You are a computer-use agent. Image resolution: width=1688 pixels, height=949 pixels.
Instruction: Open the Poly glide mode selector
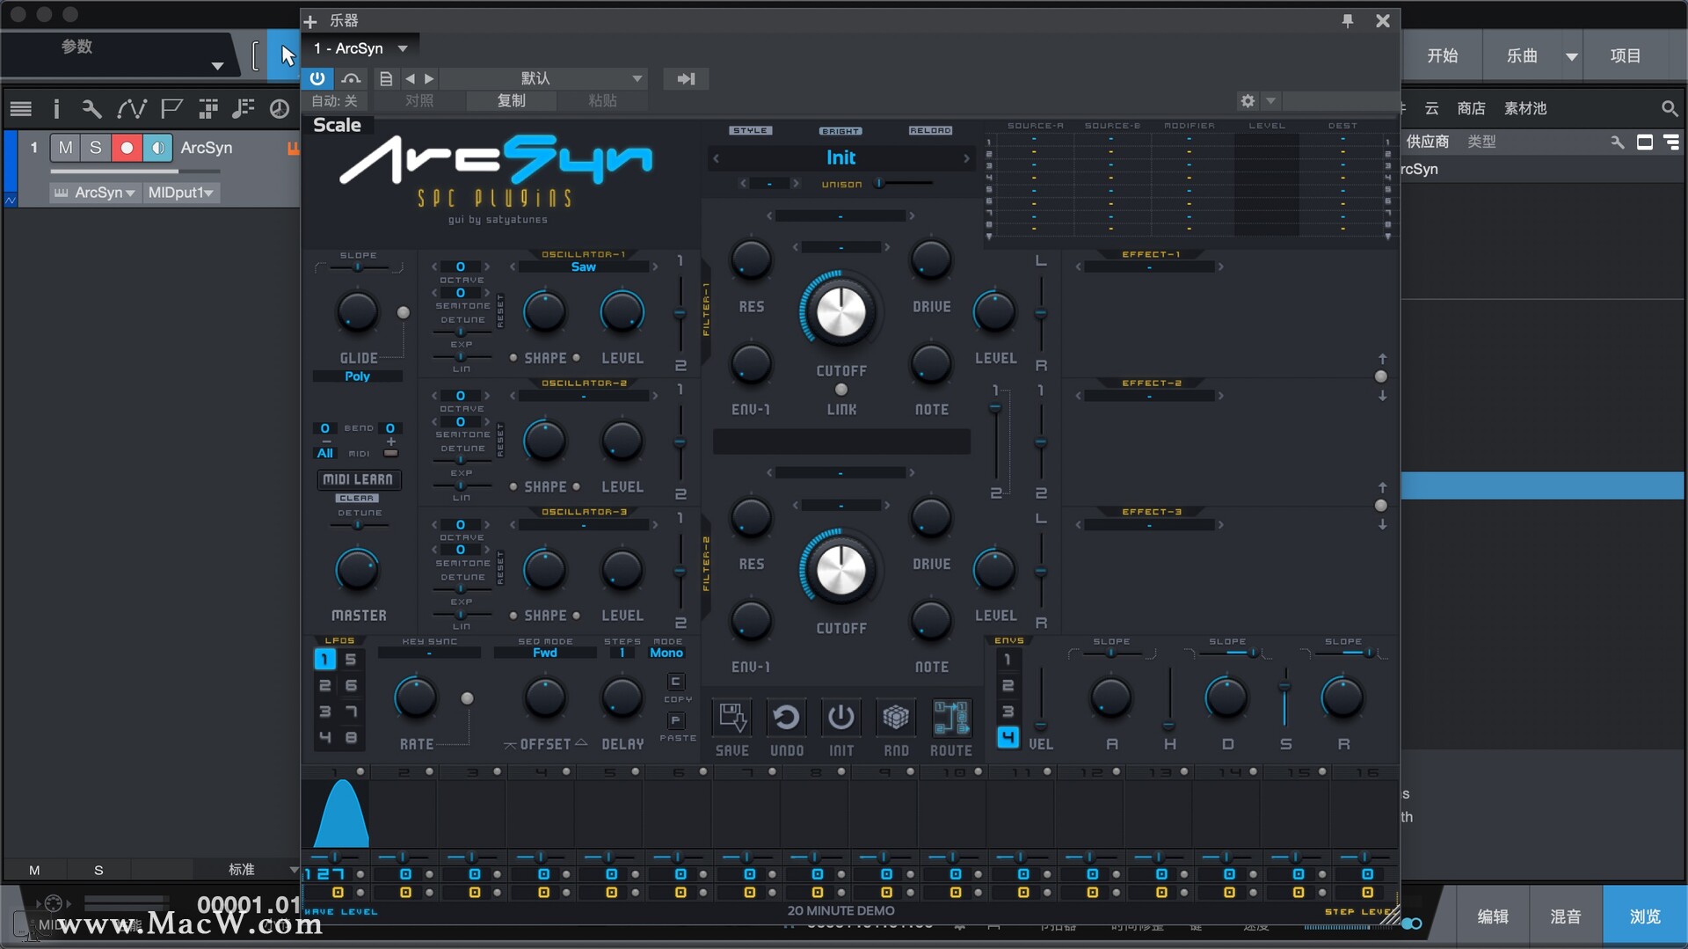pyautogui.click(x=358, y=376)
